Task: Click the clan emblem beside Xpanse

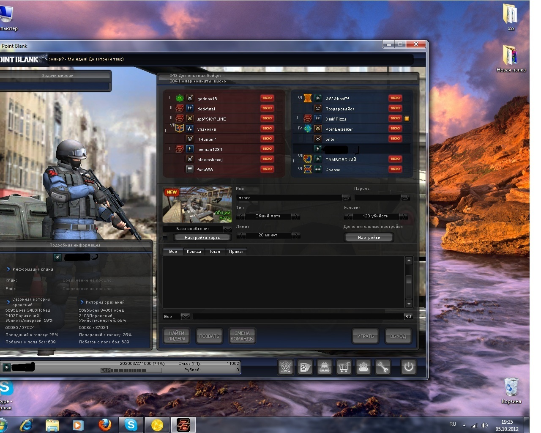Action: pyautogui.click(x=308, y=169)
